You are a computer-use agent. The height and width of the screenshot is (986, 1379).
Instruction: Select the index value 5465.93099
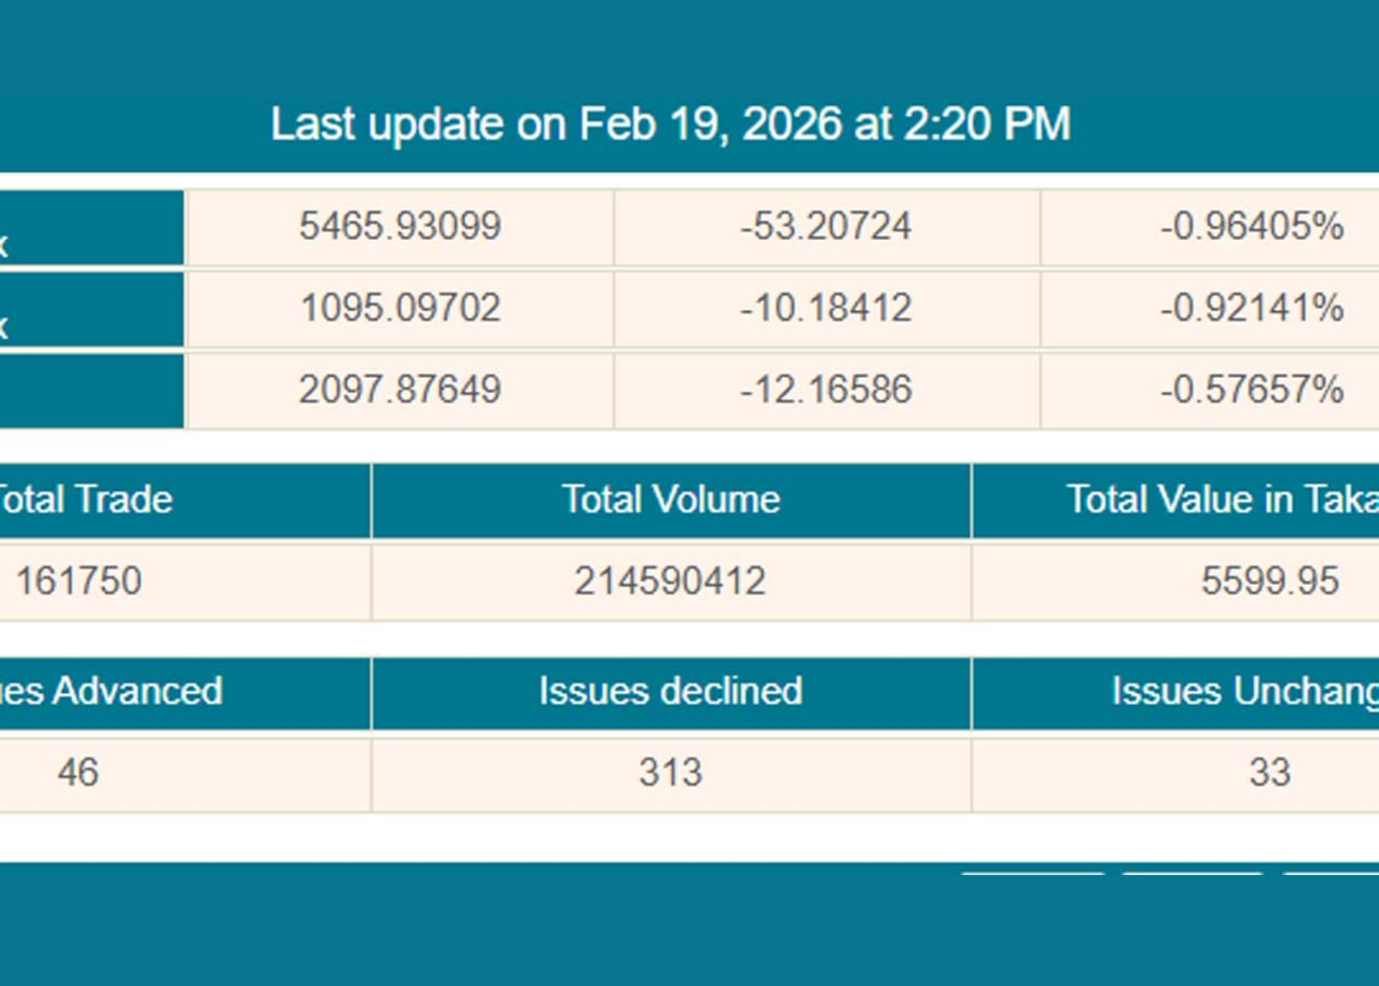click(400, 226)
